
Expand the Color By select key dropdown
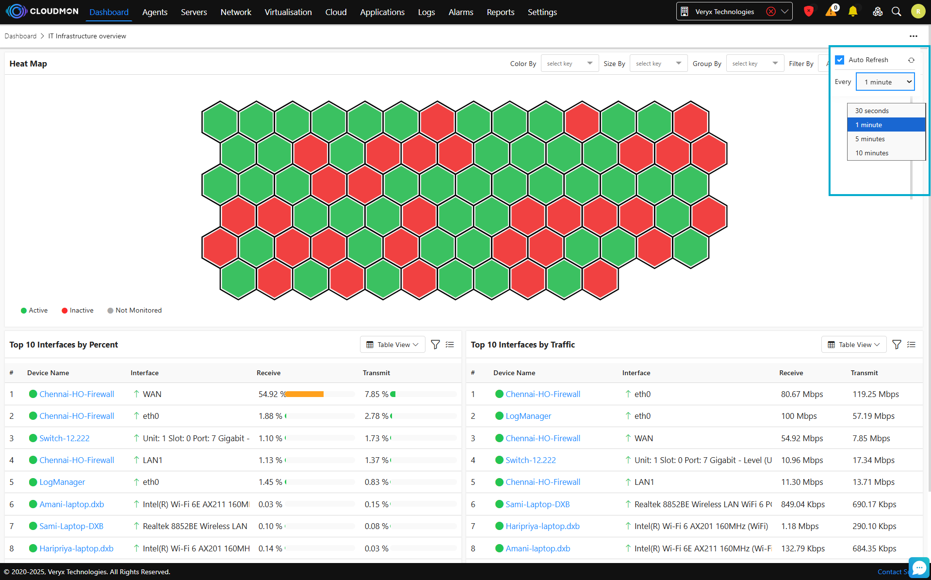570,64
